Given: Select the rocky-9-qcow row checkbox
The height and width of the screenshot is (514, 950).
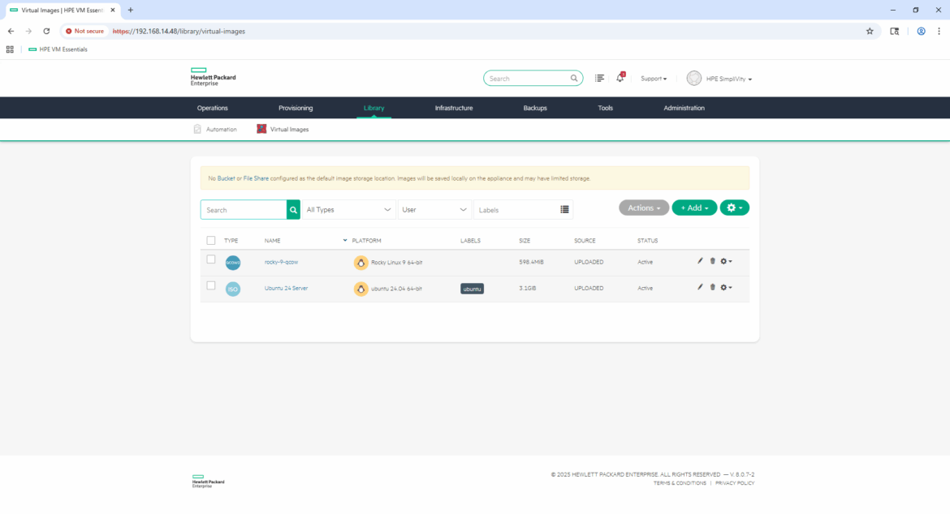Looking at the screenshot, I should (x=211, y=259).
